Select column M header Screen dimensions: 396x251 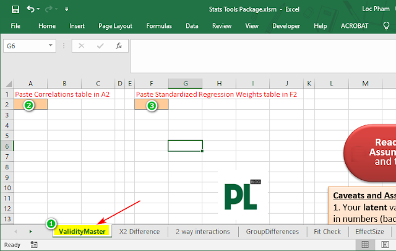pos(365,84)
